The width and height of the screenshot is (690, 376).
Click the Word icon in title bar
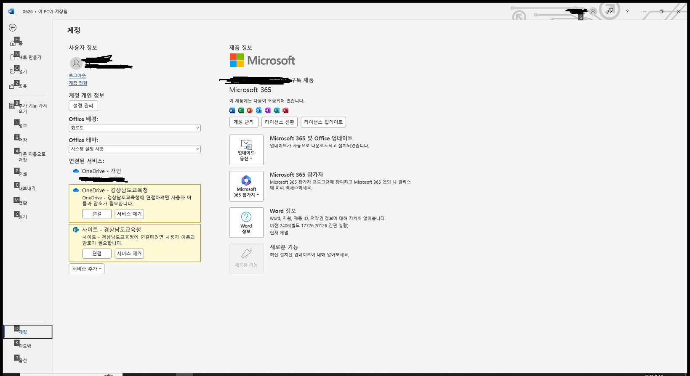pos(11,11)
